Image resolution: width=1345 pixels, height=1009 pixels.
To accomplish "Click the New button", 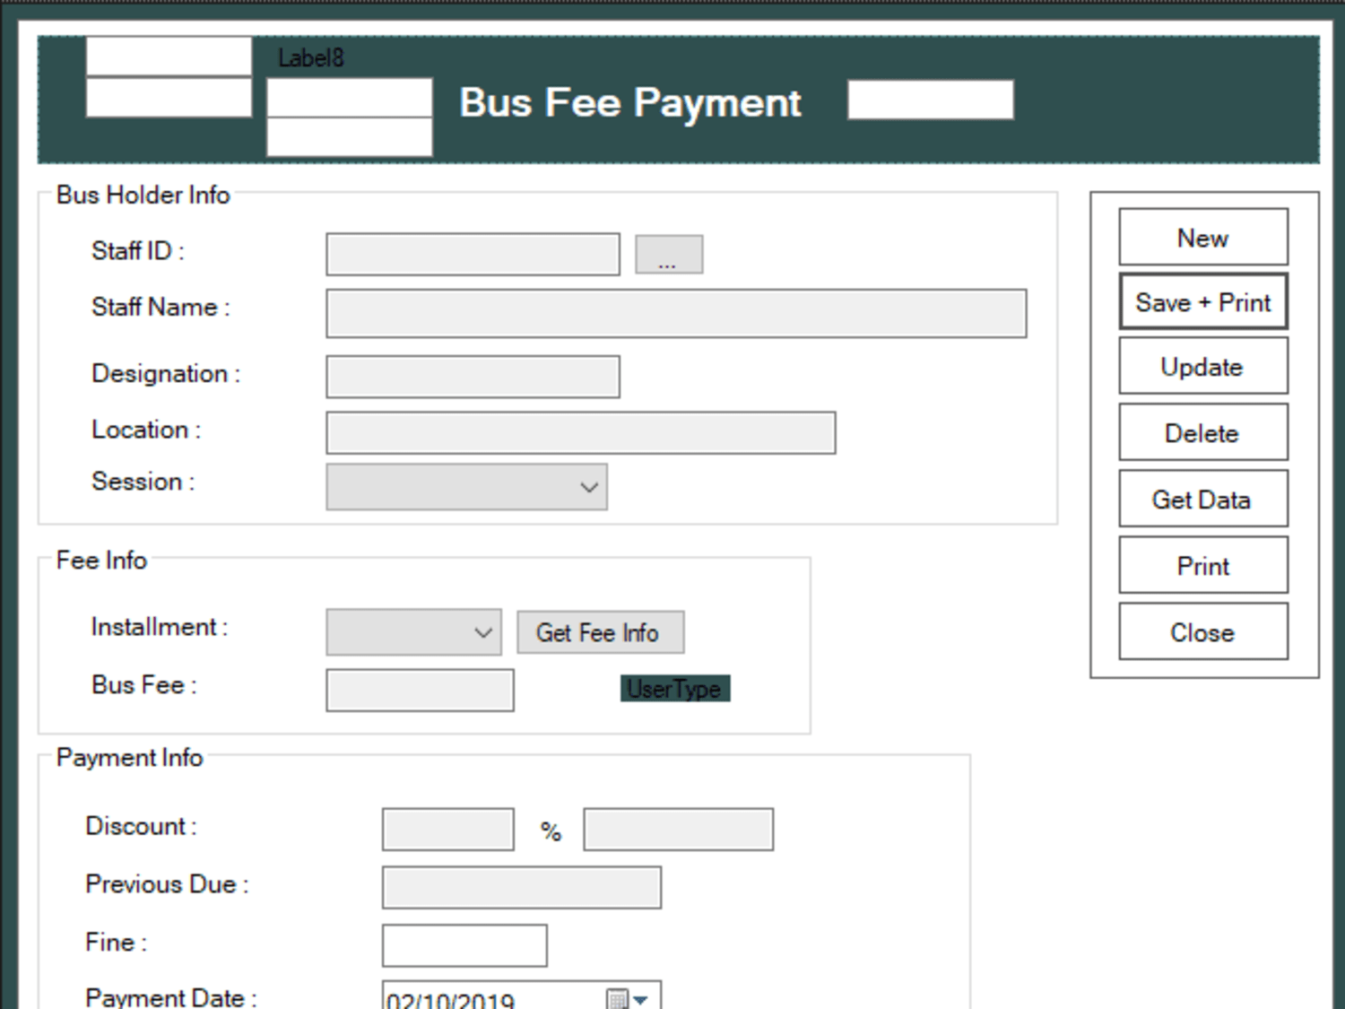I will click(x=1203, y=237).
